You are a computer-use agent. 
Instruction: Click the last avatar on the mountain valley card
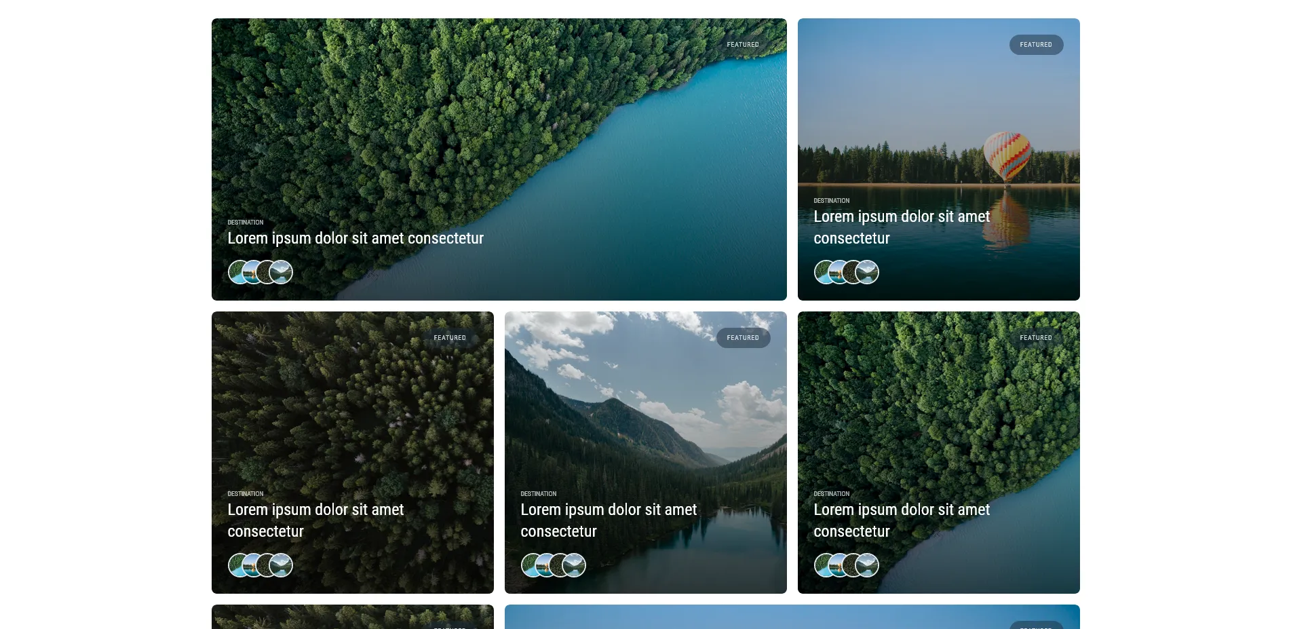(574, 565)
